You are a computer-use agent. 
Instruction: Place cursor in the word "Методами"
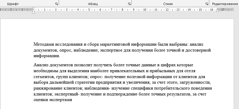44,44
